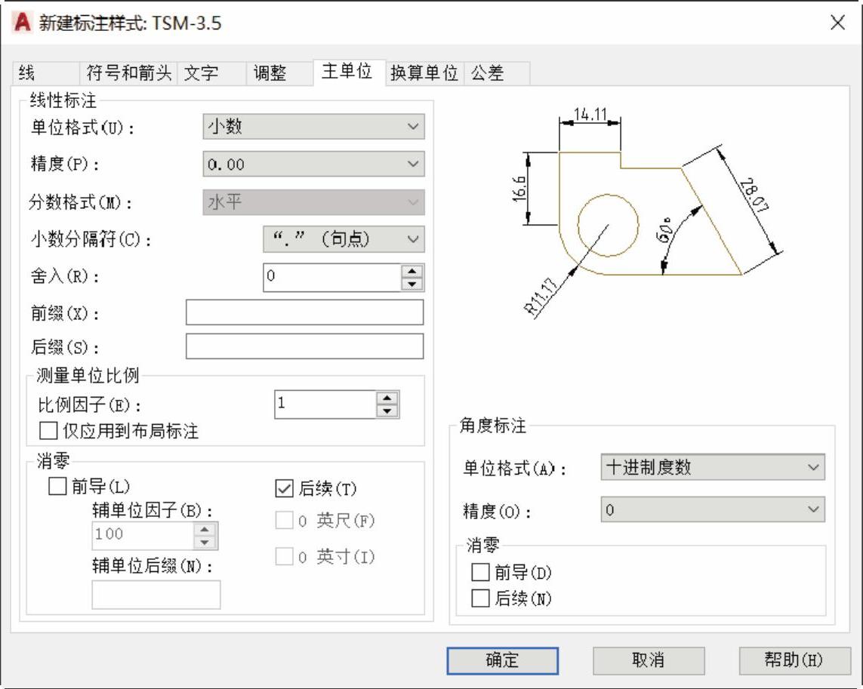Select the 主单位 tab
The width and height of the screenshot is (863, 689).
tap(349, 72)
